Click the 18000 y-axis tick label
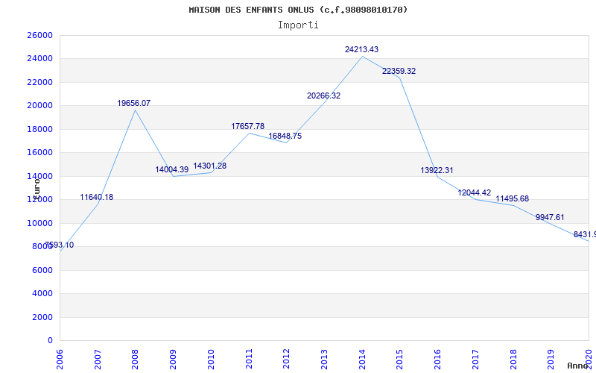Screen dimensions: 596x373 pyautogui.click(x=39, y=129)
